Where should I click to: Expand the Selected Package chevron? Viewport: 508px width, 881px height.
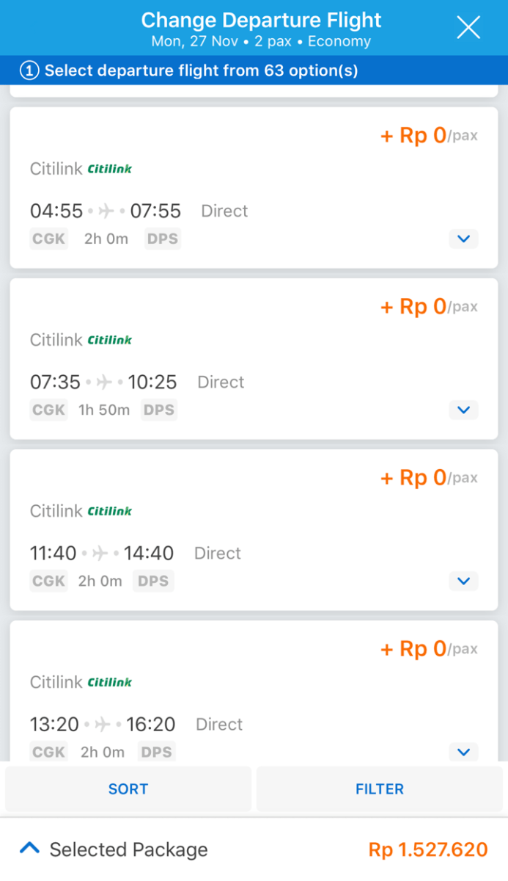click(x=29, y=849)
